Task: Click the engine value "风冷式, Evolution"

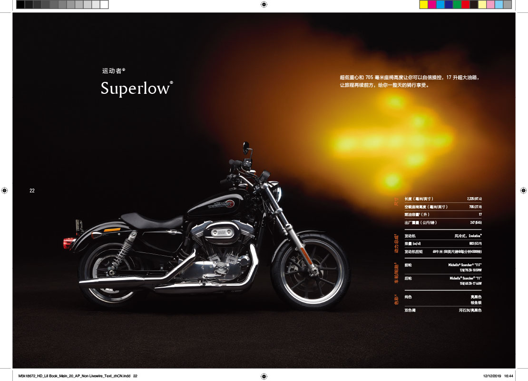Action: [468, 236]
